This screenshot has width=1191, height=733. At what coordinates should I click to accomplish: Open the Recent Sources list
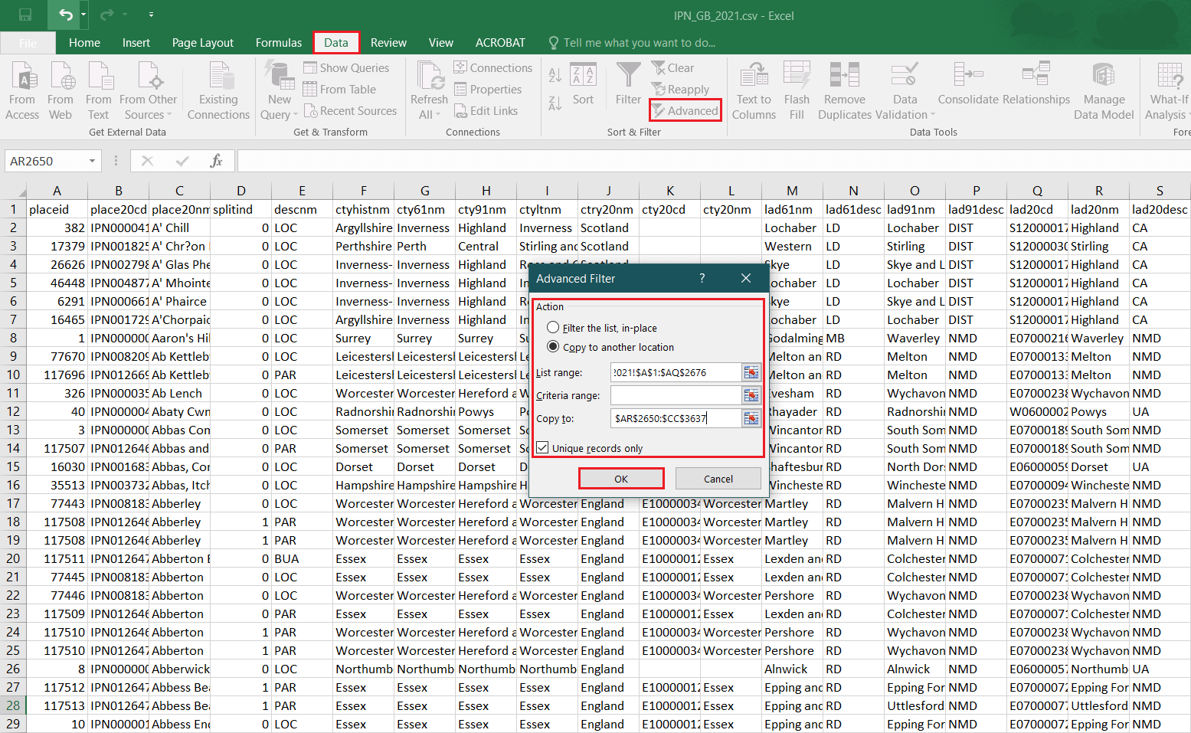click(x=350, y=110)
